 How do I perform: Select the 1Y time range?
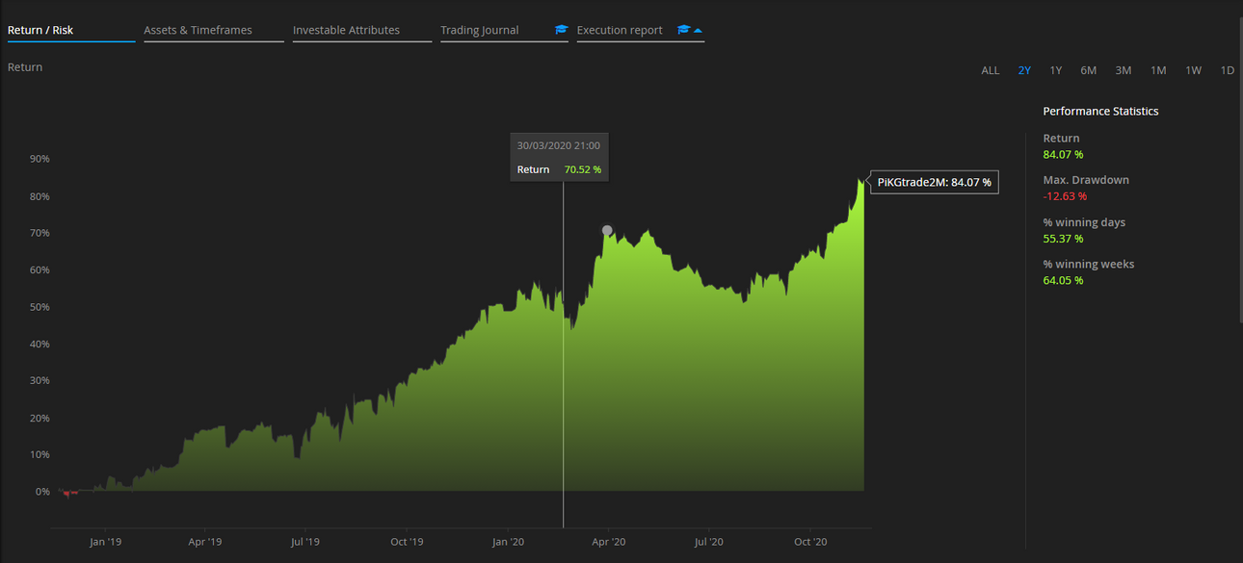pyautogui.click(x=1056, y=70)
